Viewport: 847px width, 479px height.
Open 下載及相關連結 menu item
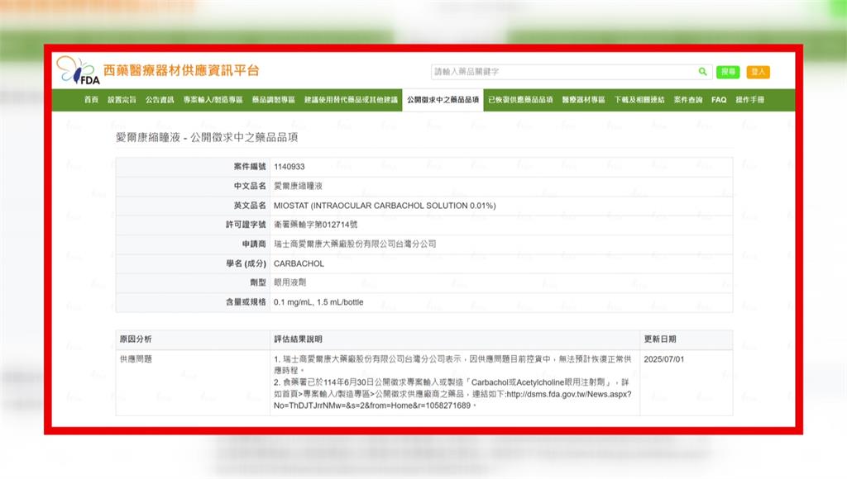click(x=639, y=100)
